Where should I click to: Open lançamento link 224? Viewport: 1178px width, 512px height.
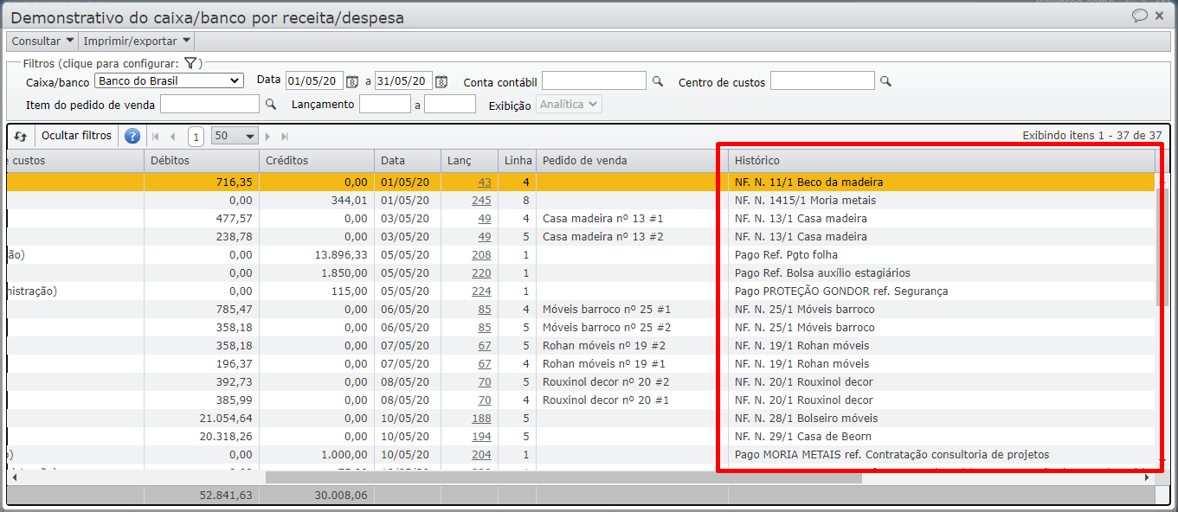click(481, 291)
